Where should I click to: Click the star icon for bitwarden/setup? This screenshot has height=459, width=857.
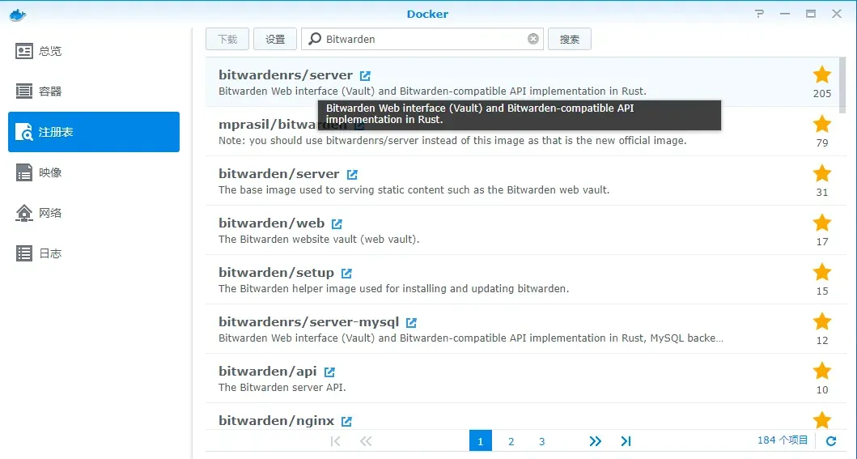pos(822,272)
